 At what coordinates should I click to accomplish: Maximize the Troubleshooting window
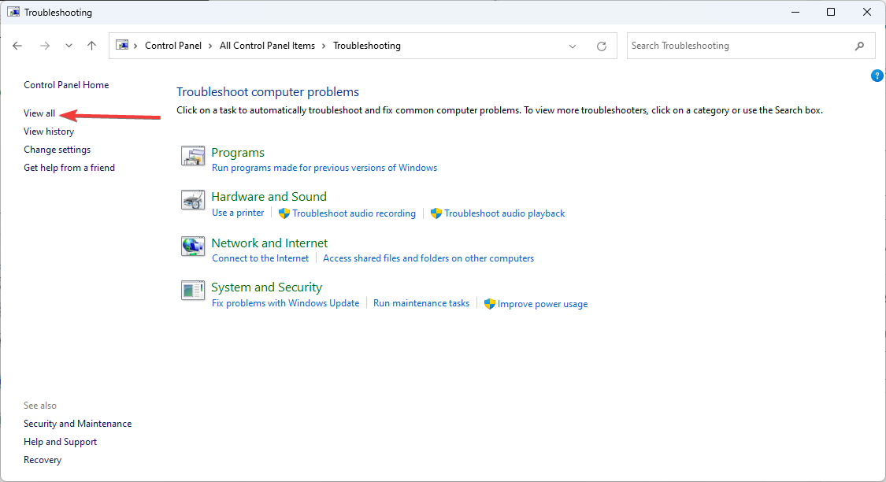tap(831, 12)
